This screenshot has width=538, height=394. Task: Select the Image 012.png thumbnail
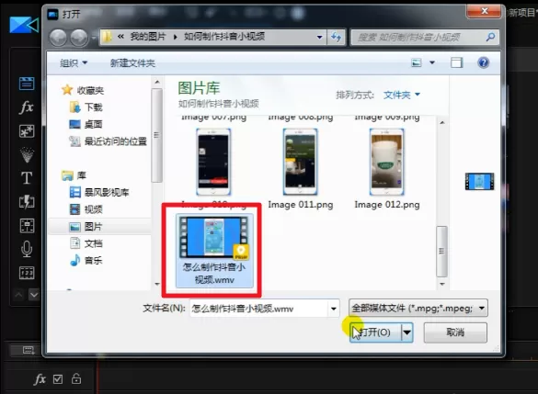tap(386, 162)
